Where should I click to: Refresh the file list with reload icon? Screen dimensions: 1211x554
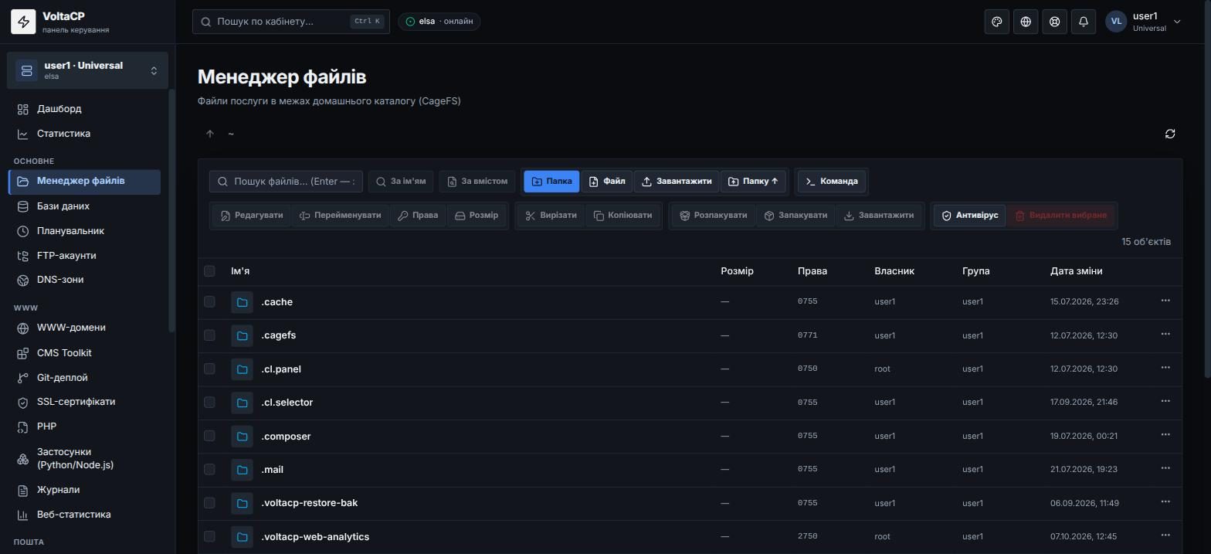click(x=1170, y=134)
